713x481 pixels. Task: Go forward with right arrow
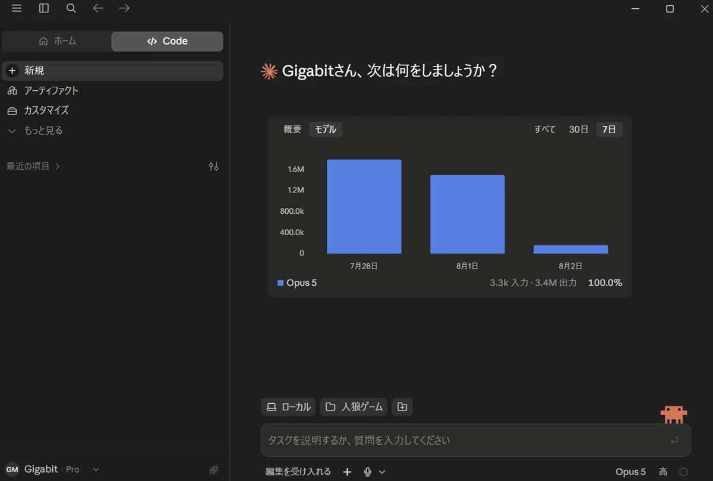[x=124, y=8]
